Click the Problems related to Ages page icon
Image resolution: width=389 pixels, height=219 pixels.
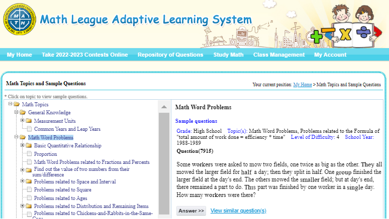(29, 198)
